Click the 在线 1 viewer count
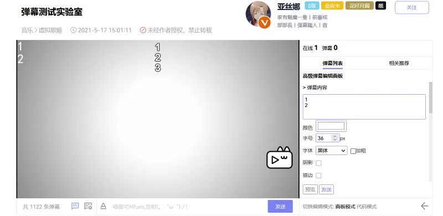The image size is (443, 216). pyautogui.click(x=310, y=48)
